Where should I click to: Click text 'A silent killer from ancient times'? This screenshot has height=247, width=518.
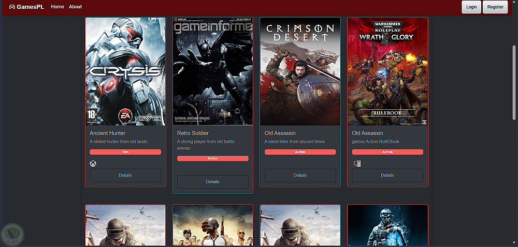coord(295,142)
